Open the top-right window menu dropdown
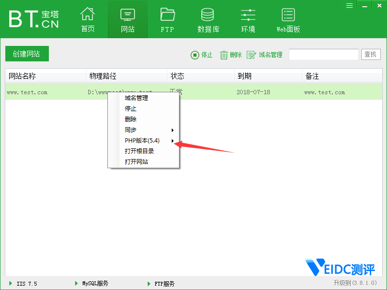387x290 pixels. [350, 5]
